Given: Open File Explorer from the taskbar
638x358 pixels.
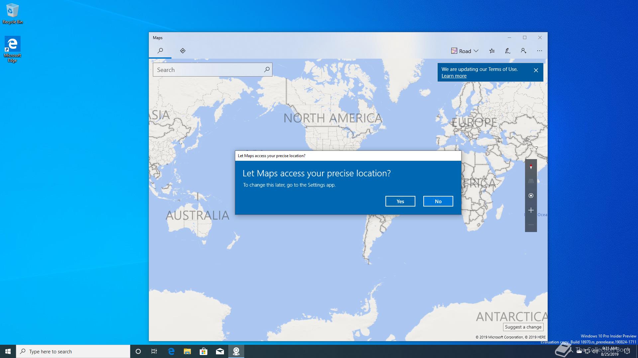Looking at the screenshot, I should click(x=187, y=351).
